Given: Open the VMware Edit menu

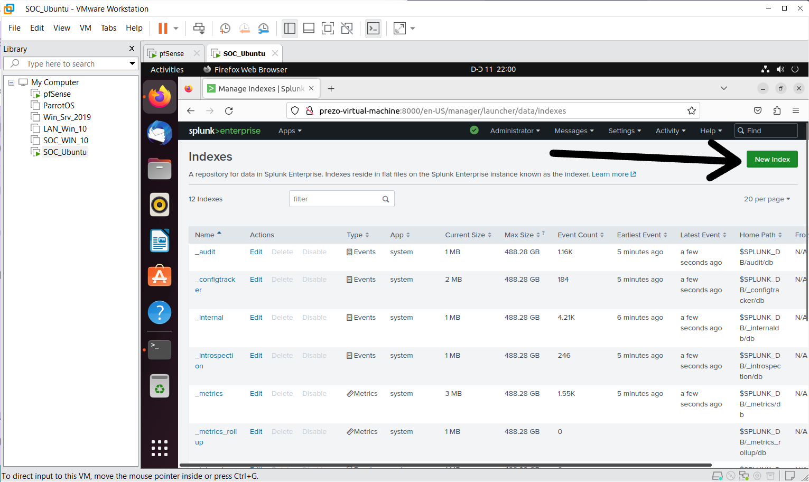Looking at the screenshot, I should click(37, 28).
